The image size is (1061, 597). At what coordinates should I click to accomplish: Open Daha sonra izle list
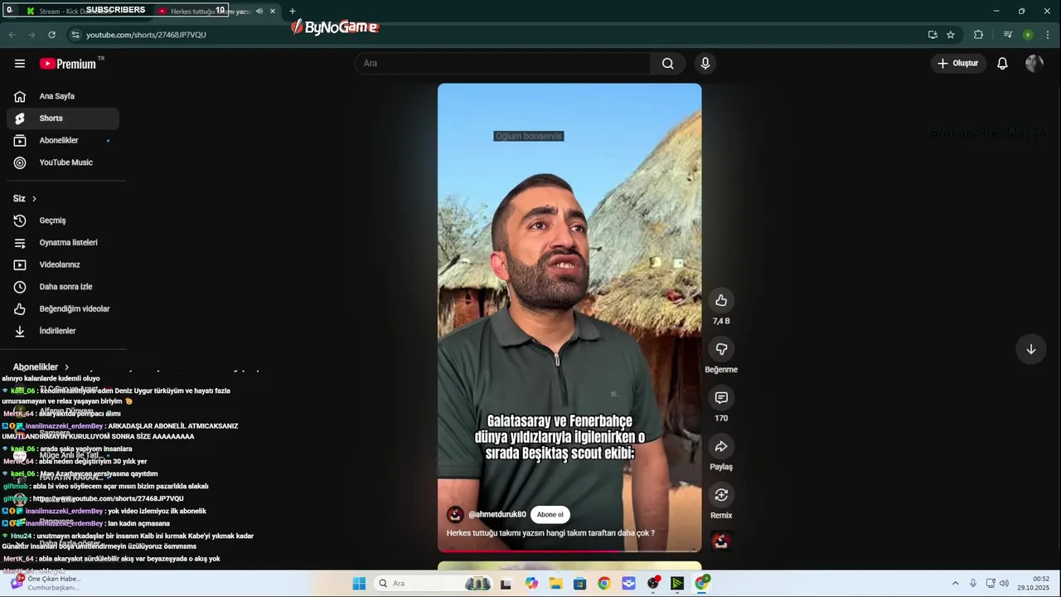tap(63, 287)
